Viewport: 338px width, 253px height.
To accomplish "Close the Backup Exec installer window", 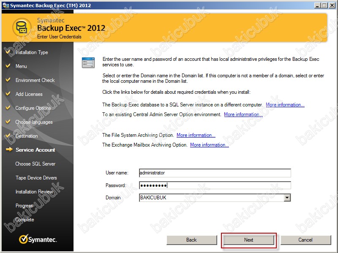I will click(332, 5).
